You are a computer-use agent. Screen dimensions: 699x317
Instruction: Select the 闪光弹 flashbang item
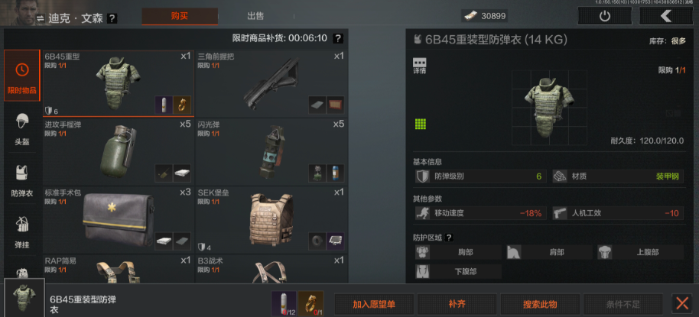(271, 151)
